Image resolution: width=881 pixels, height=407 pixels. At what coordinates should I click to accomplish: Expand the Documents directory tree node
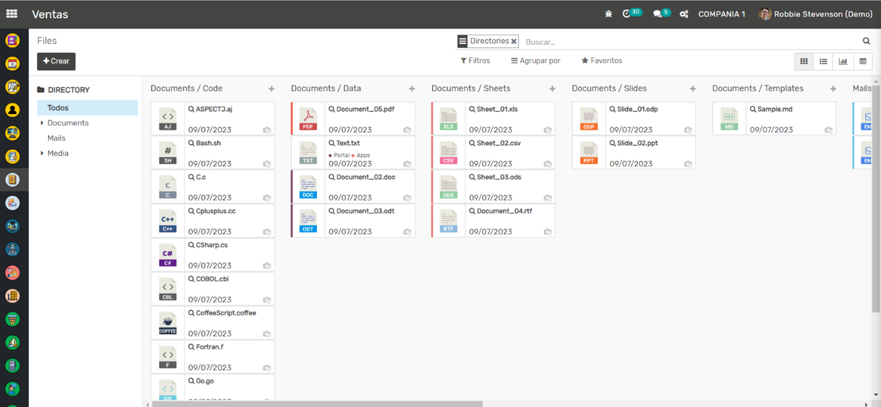click(42, 123)
